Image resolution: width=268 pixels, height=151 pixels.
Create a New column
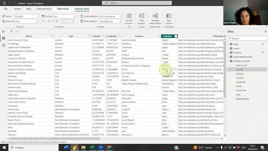pos(169,19)
